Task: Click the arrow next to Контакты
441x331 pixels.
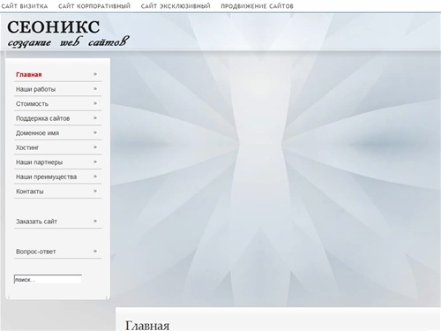Action: 95,191
